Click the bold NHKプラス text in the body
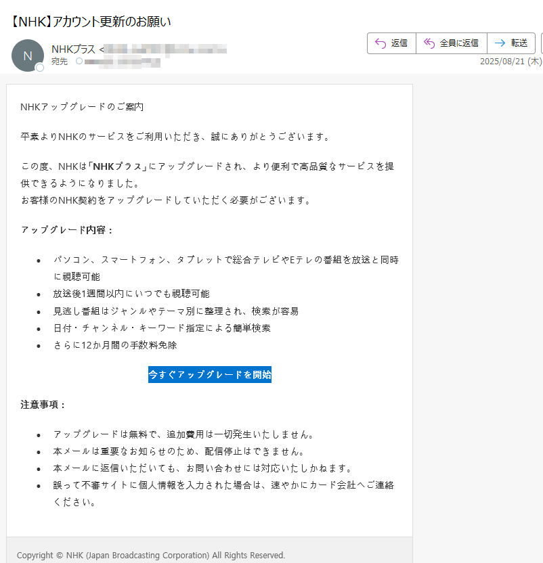This screenshot has height=563, width=543. (x=118, y=166)
